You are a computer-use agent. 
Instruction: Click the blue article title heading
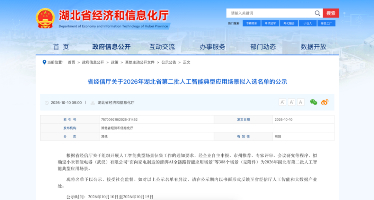(x=187, y=82)
